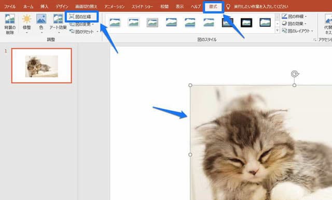The width and height of the screenshot is (332, 200).
Task: Apply the last picture style in gallery
Action: point(265,22)
